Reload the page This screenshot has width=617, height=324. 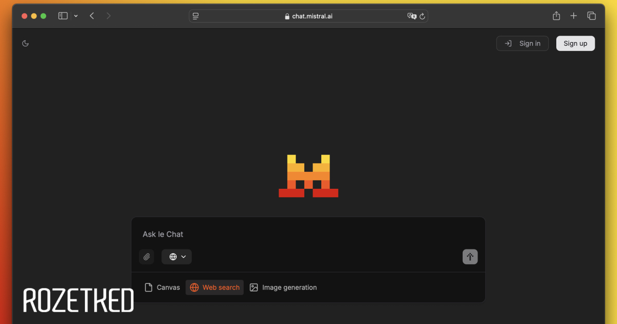click(x=422, y=16)
